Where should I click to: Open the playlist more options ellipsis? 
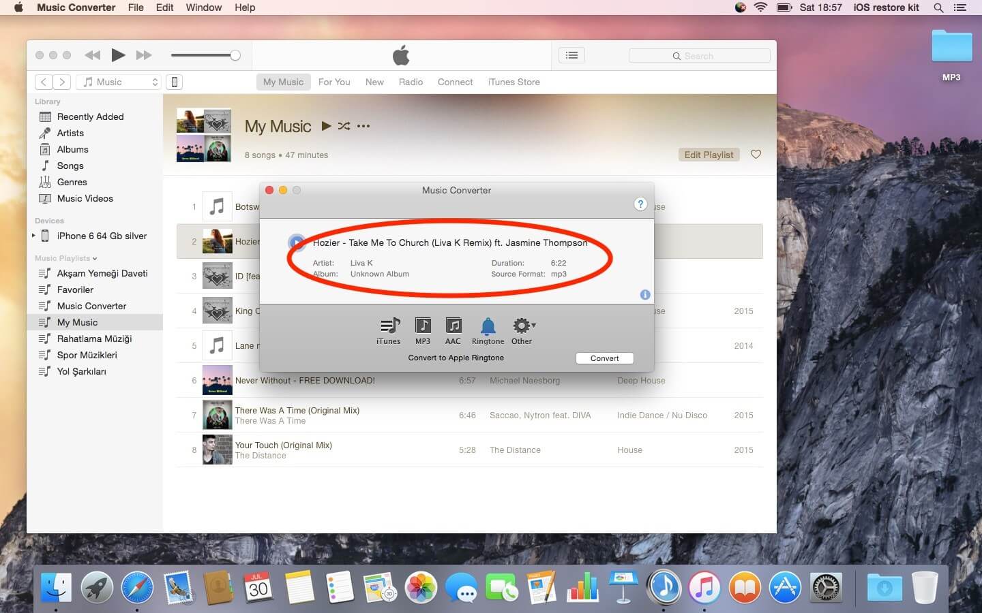363,126
